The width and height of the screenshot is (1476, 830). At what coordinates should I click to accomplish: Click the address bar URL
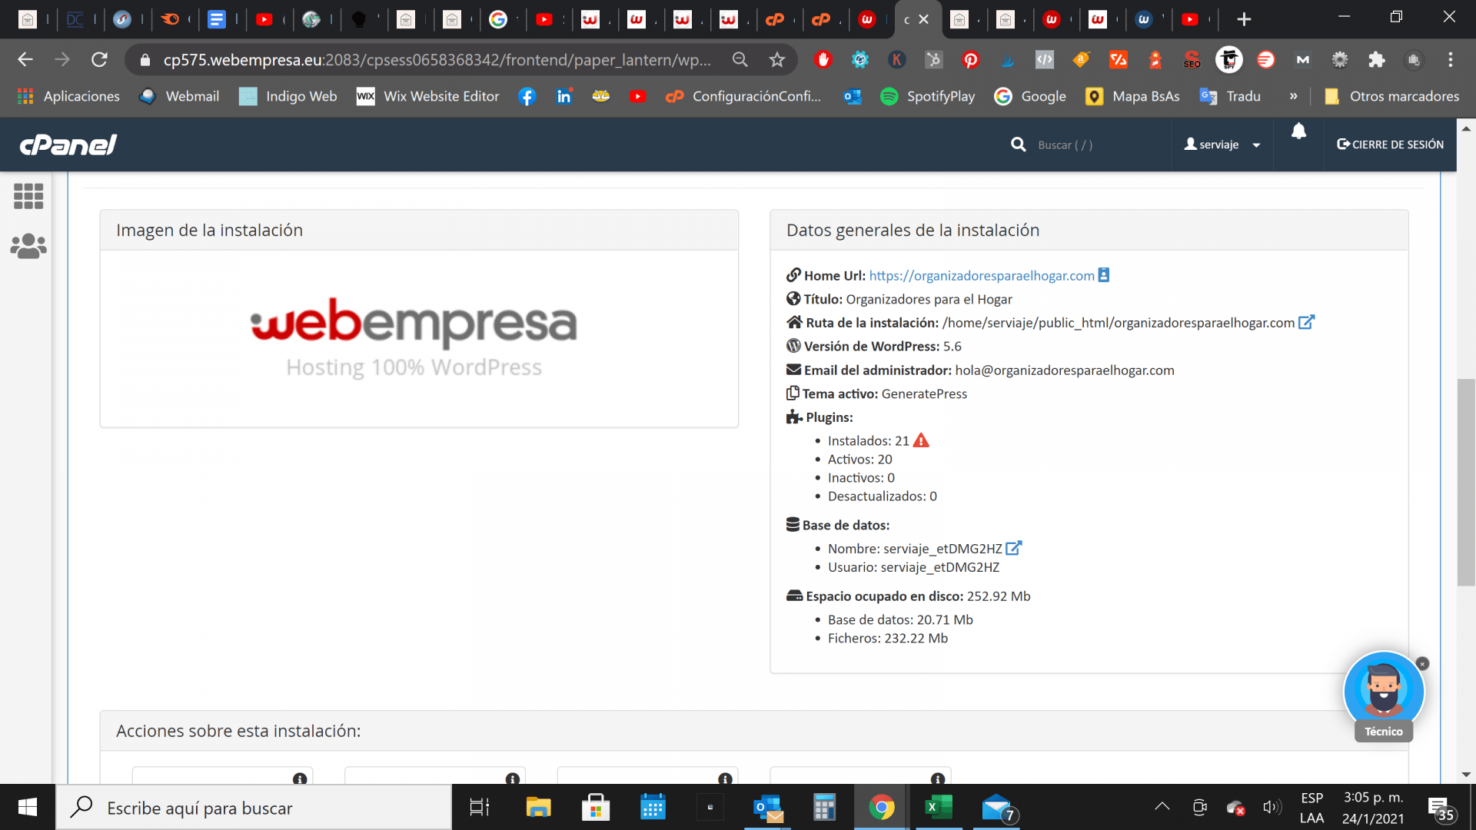[x=437, y=60]
